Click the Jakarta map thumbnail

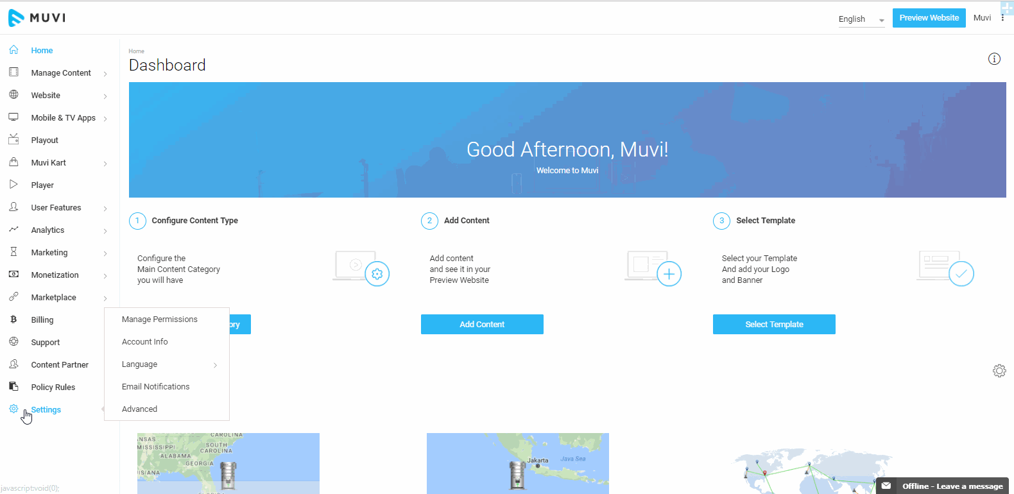tap(518, 463)
